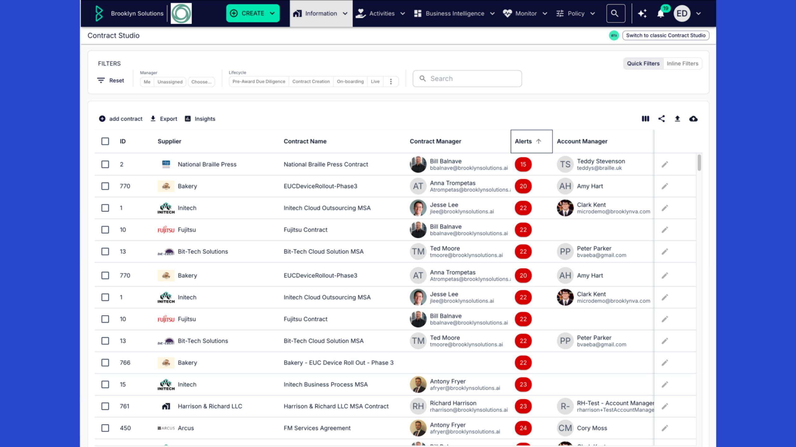
Task: Switch to Quick Filters tab
Action: click(643, 63)
